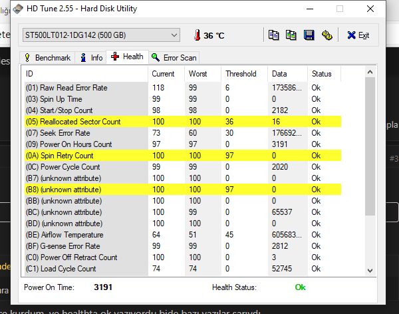Select the (BD) unknown attribute row
Image resolution: width=399 pixels, height=314 pixels.
[x=183, y=224]
